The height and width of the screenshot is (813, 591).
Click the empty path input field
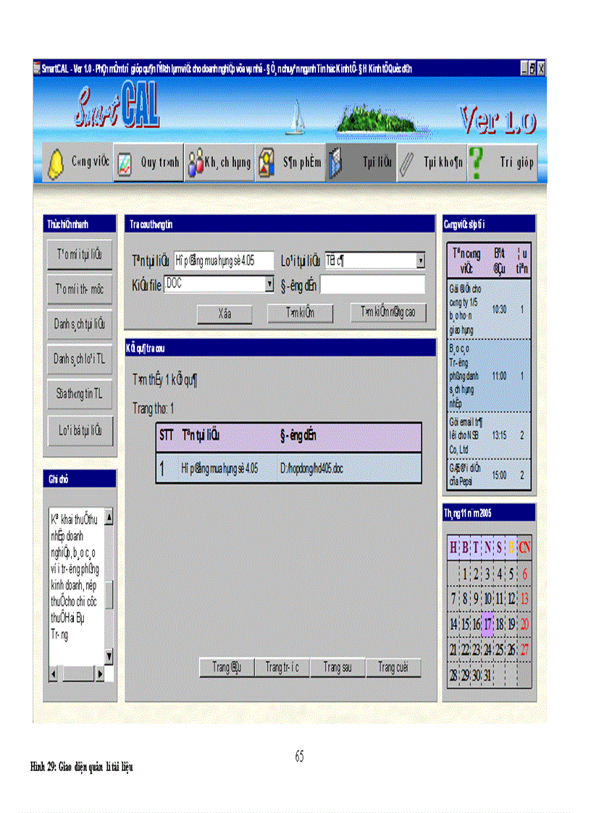[372, 285]
